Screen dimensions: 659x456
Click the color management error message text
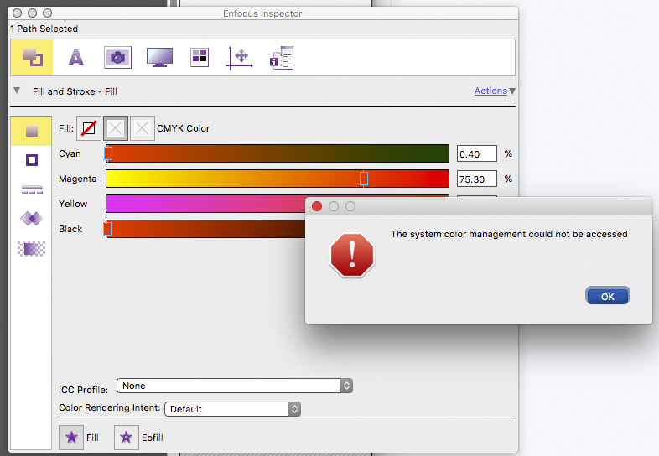(509, 234)
